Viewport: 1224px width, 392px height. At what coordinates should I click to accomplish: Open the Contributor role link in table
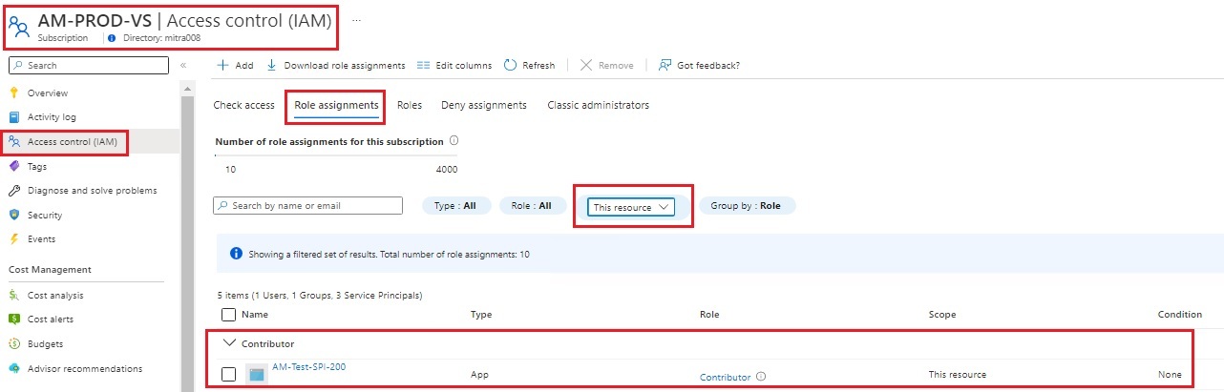(x=725, y=377)
